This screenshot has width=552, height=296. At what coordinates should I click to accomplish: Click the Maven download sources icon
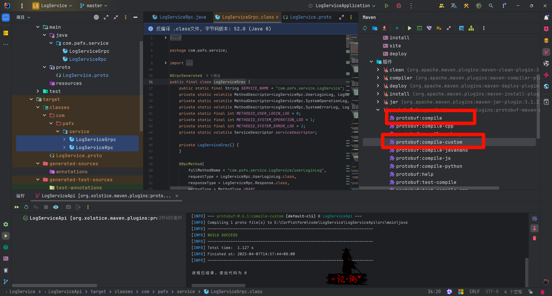tap(384, 28)
